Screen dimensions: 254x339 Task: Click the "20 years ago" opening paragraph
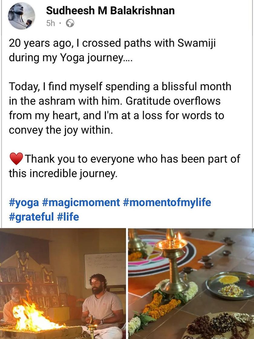click(x=112, y=50)
